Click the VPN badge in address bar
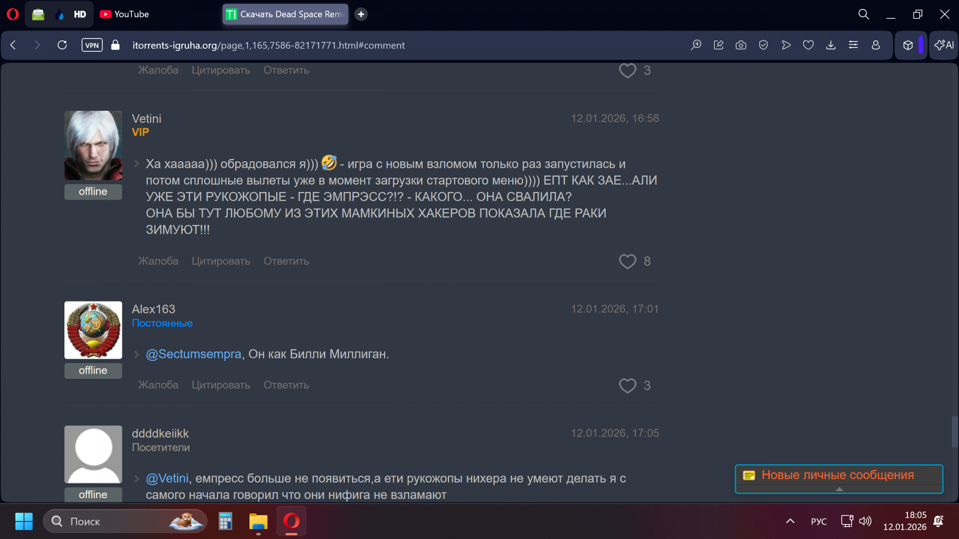The image size is (959, 539). [92, 45]
